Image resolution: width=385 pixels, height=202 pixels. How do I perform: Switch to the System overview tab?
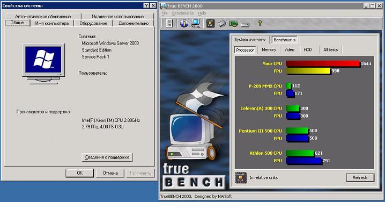250,39
